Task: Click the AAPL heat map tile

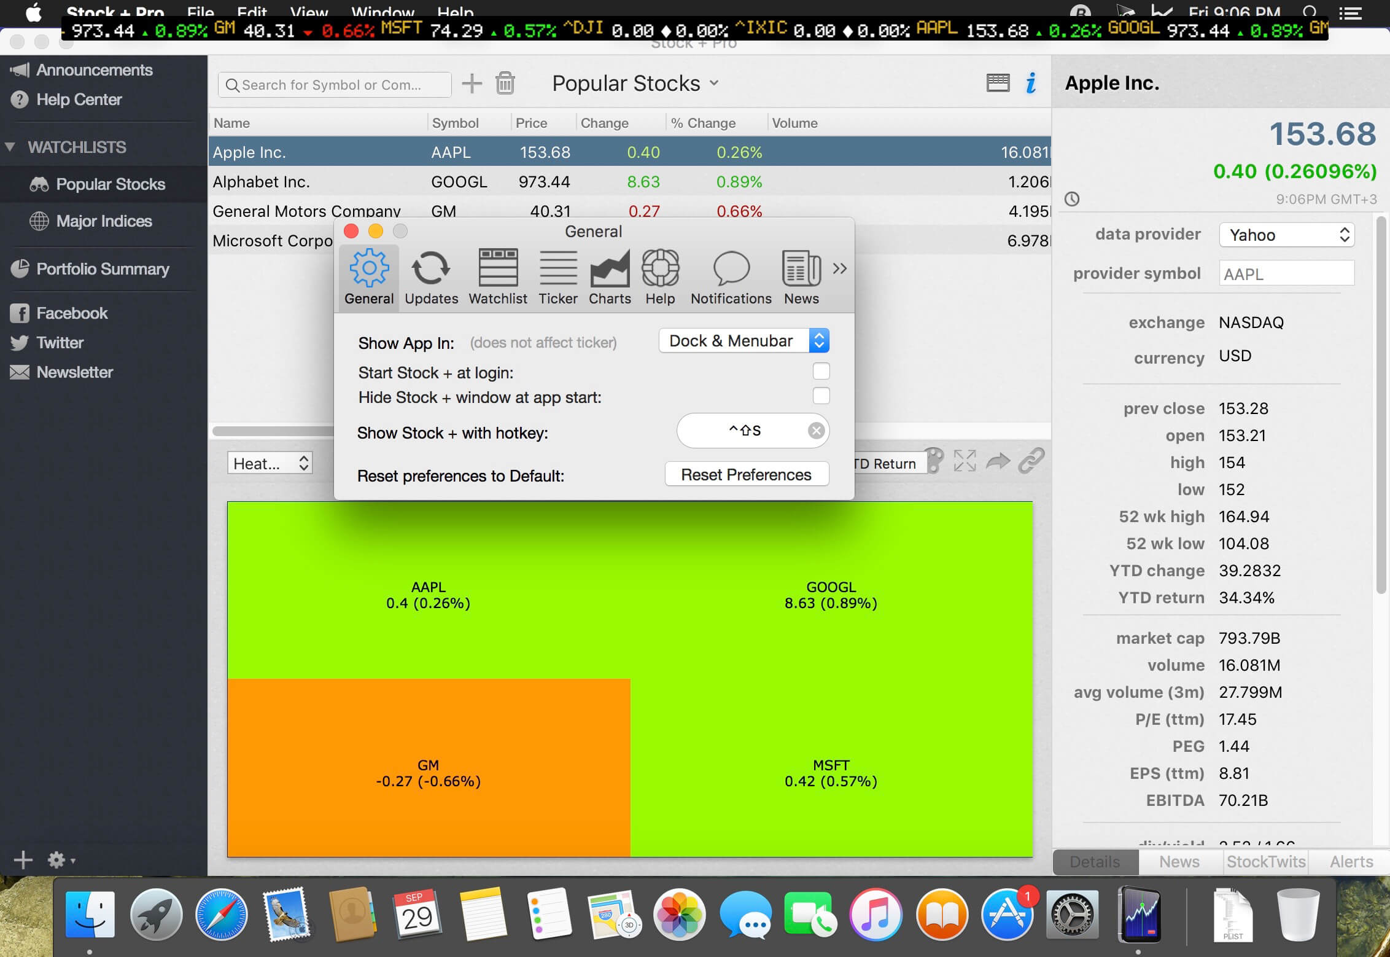Action: (x=429, y=591)
